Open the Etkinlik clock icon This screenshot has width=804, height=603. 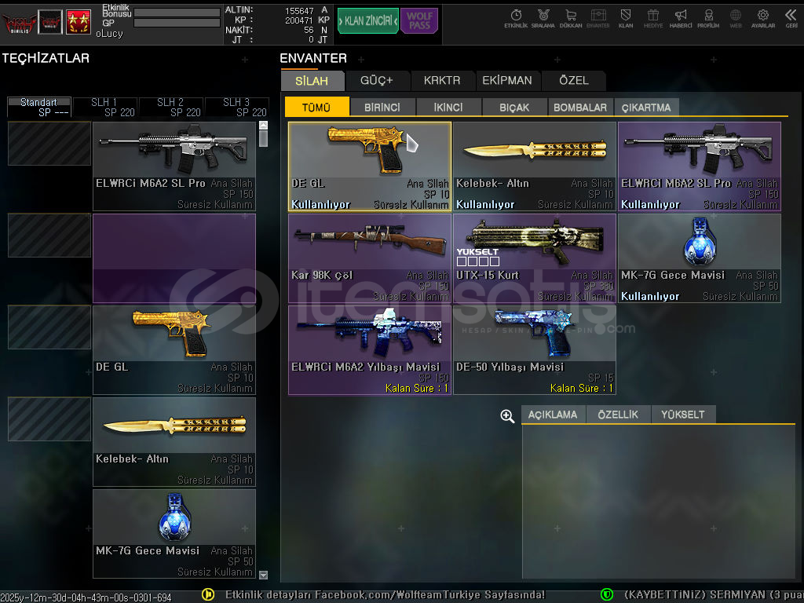(x=516, y=19)
